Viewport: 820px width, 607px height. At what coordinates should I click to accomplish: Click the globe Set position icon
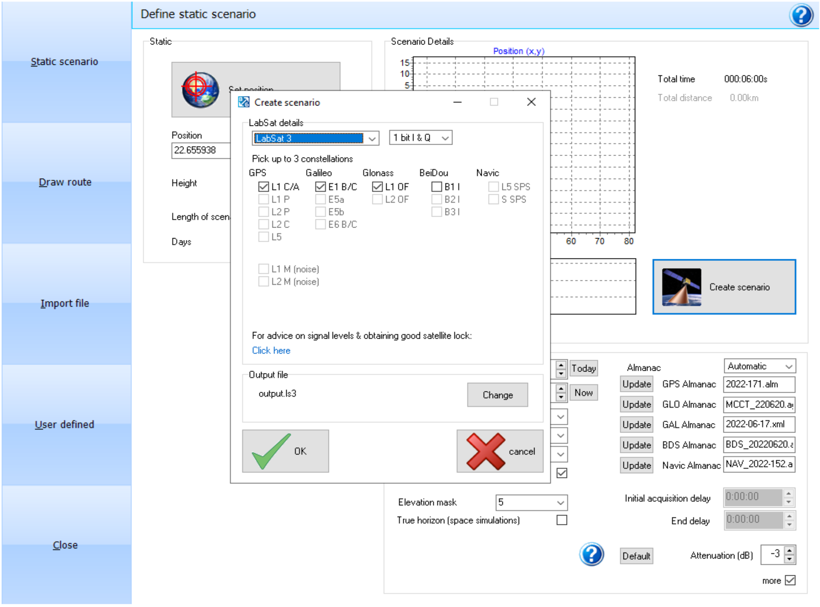pos(200,90)
